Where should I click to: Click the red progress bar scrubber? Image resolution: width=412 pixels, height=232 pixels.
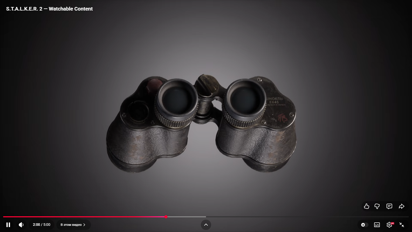click(x=166, y=217)
